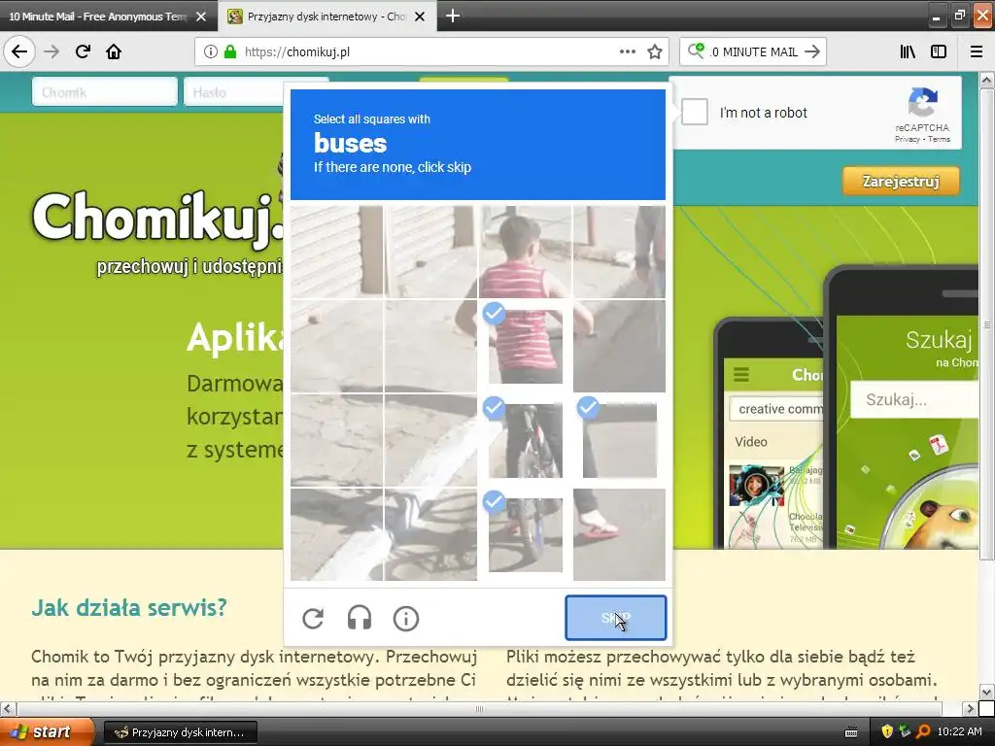Click the Jak działa serwis? heading
995x746 pixels.
[129, 608]
